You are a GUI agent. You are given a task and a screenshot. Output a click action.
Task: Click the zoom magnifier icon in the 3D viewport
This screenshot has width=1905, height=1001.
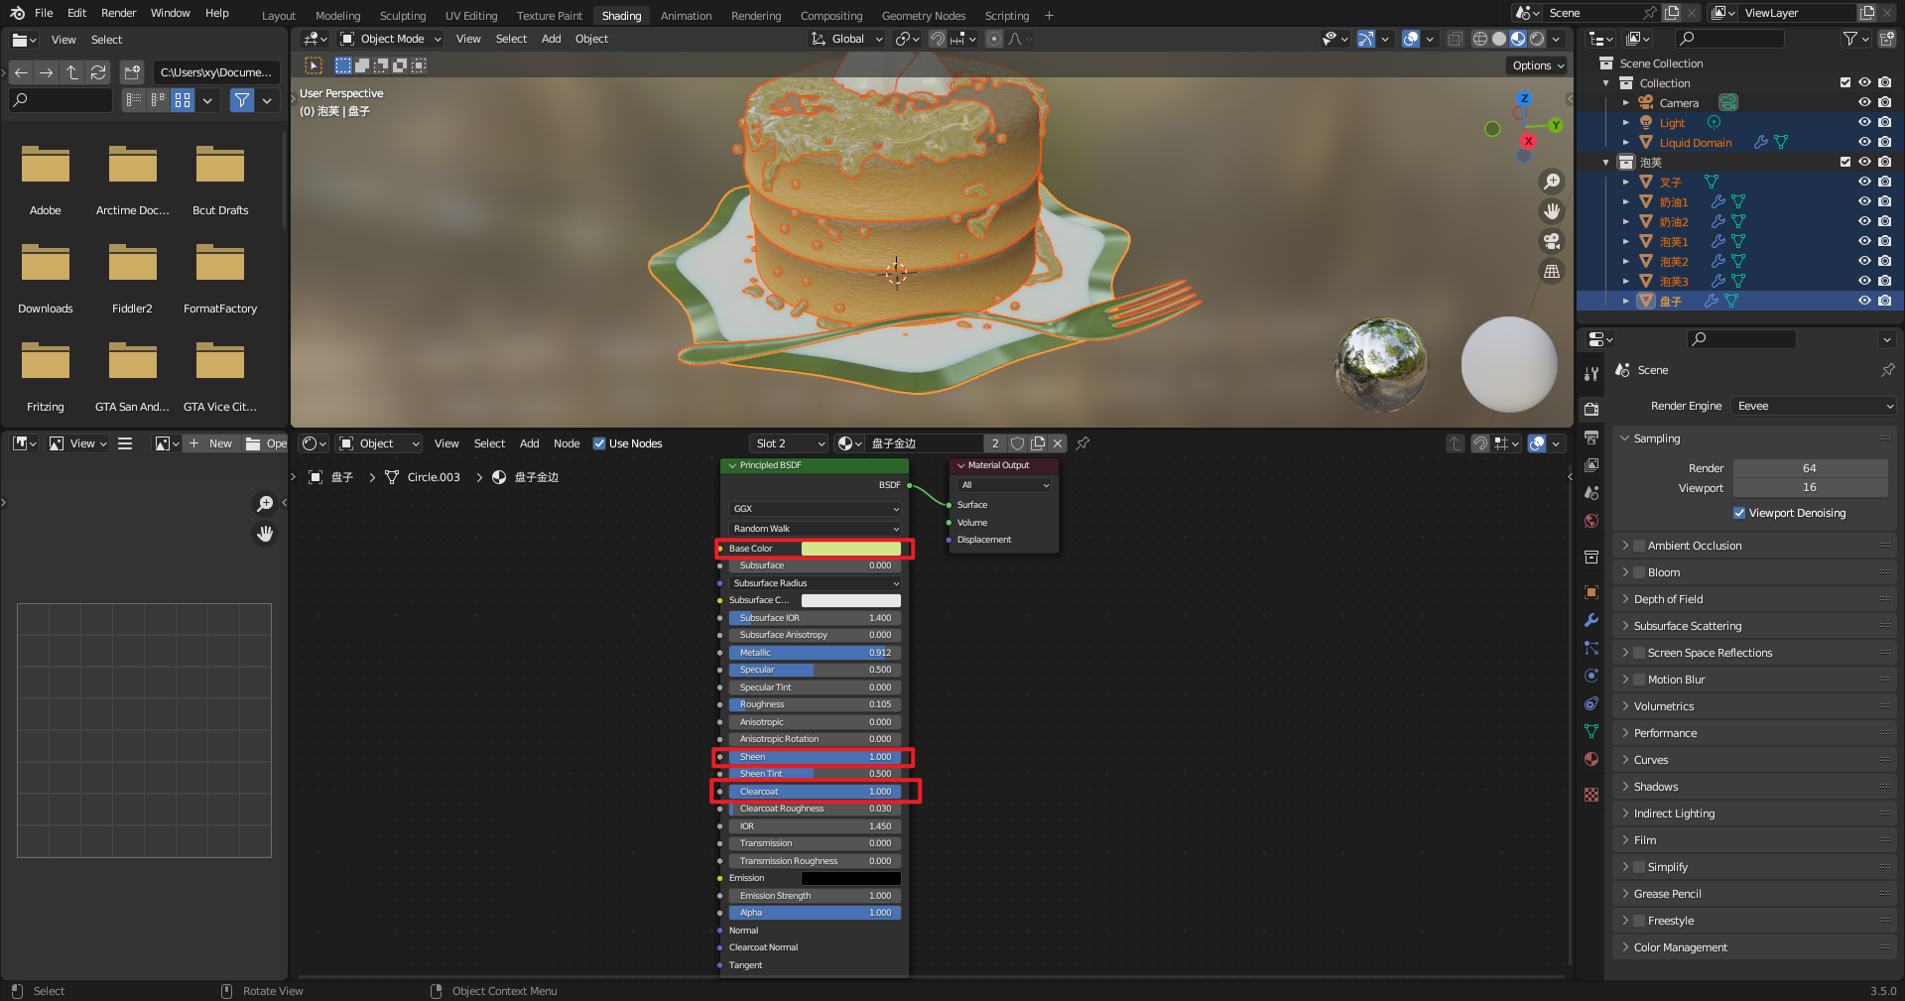(1552, 182)
